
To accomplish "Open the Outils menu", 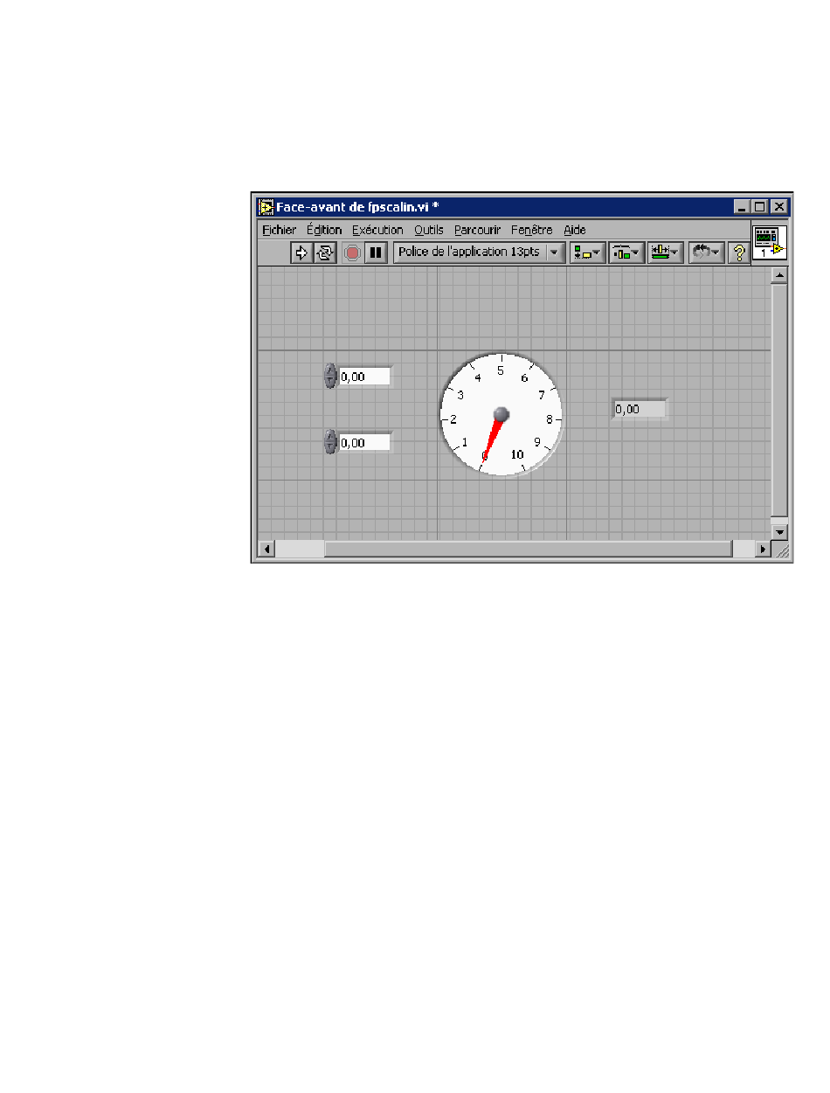I will coord(429,230).
